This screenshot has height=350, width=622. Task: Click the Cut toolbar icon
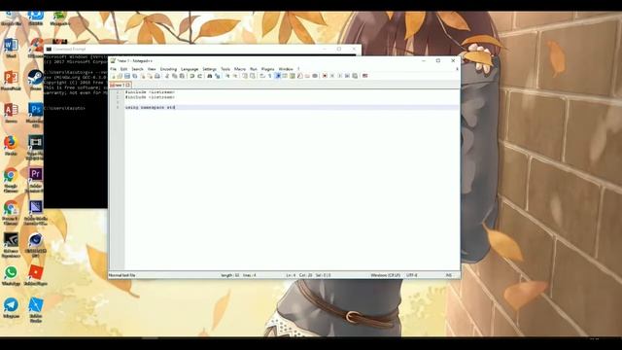pos(166,76)
